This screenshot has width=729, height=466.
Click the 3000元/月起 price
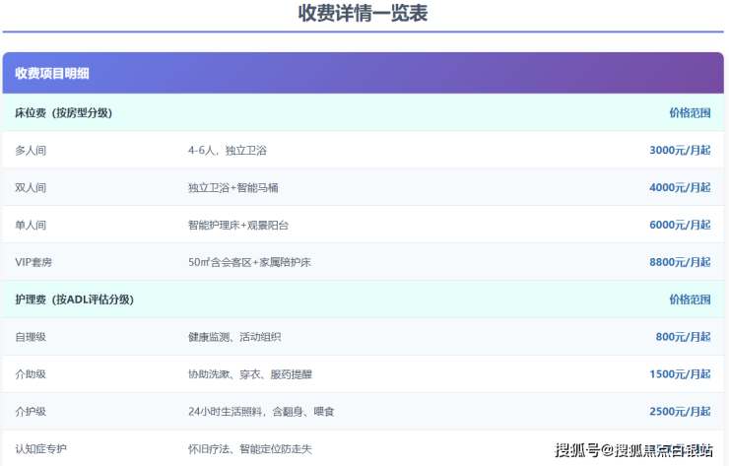(680, 150)
